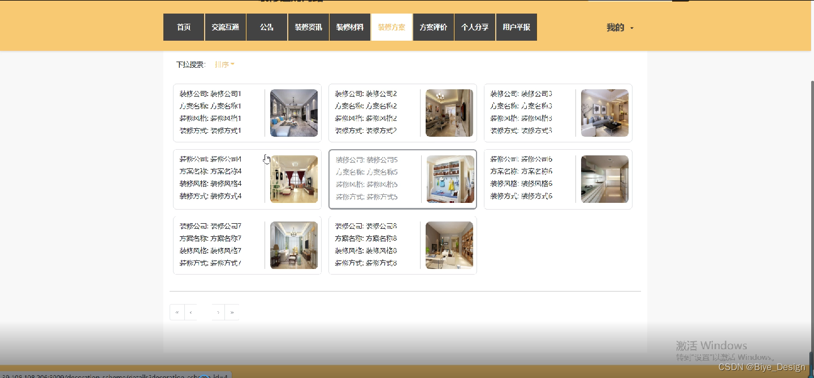Click the text 装修风格6

537,184
